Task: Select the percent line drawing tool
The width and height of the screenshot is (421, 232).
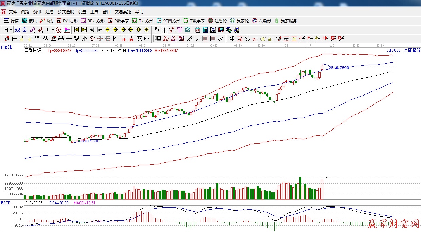Action: coord(248,39)
